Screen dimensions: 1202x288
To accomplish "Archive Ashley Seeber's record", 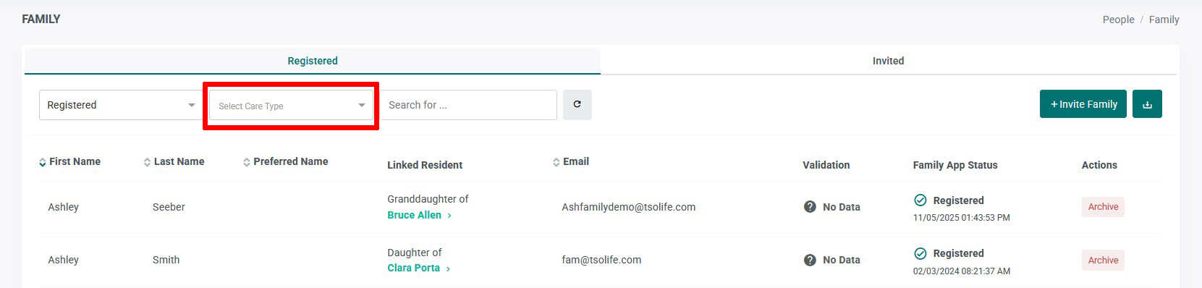I will tap(1103, 207).
